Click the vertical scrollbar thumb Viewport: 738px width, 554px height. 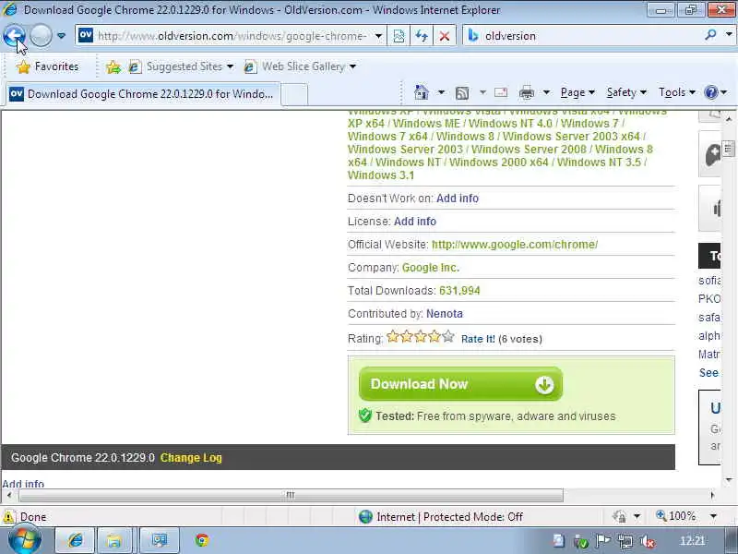[729, 150]
